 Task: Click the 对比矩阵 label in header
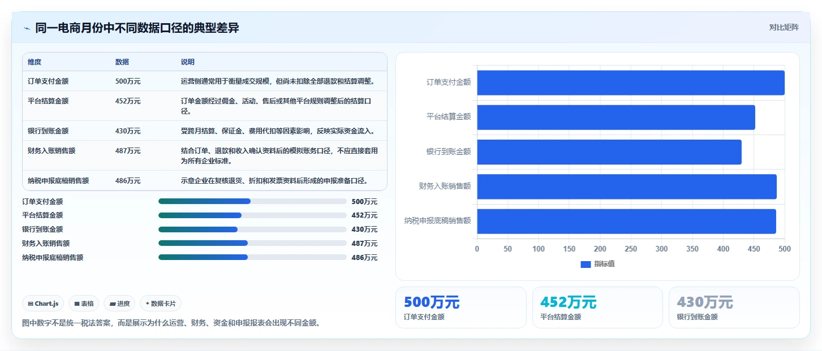coord(784,28)
